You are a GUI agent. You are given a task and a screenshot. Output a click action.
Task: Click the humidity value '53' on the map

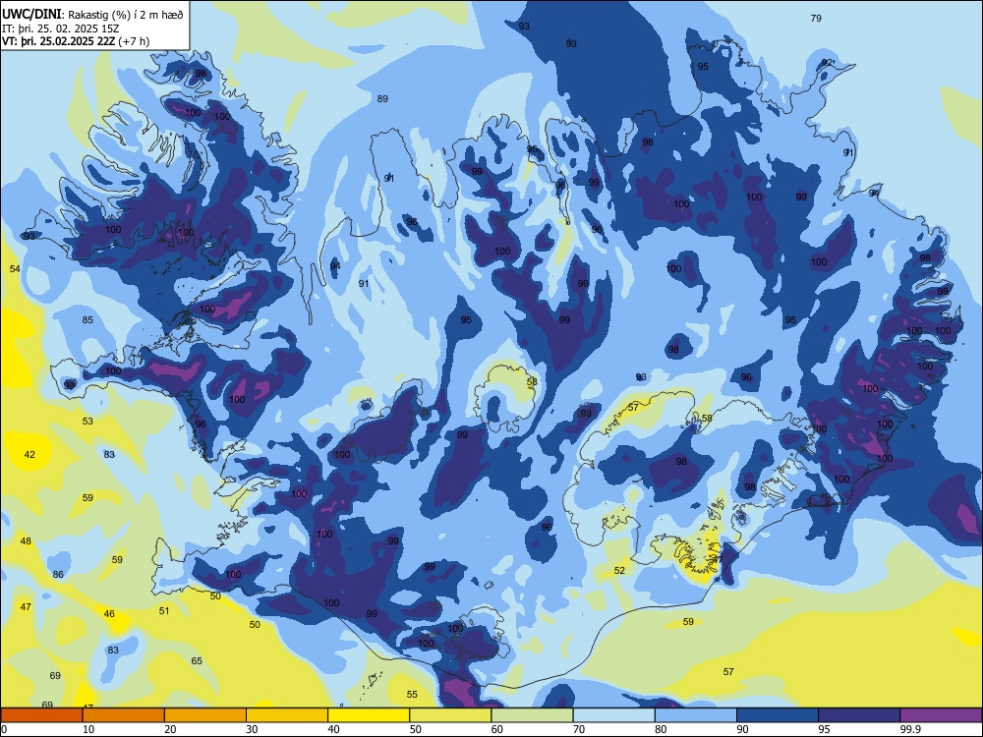87,422
